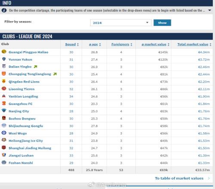This screenshot has width=215, height=189.
Task: Click the overall total €33.57m in footer row
Action: pos(203,170)
